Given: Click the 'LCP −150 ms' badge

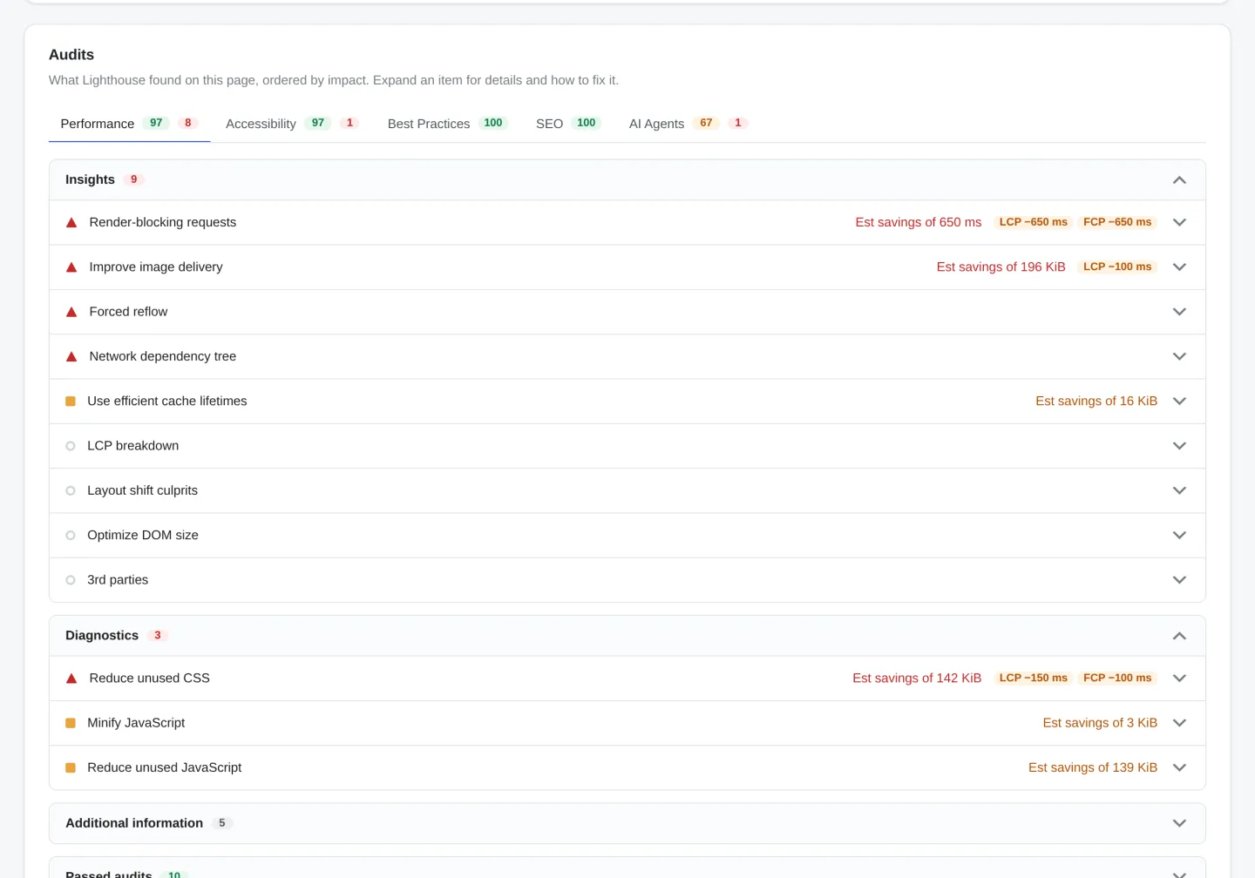Looking at the screenshot, I should pyautogui.click(x=1034, y=678).
